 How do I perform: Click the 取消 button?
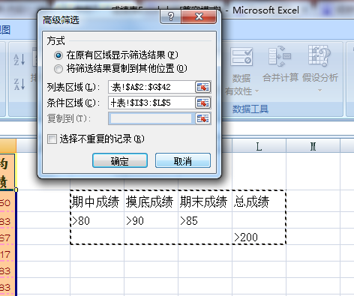pyautogui.click(x=183, y=160)
